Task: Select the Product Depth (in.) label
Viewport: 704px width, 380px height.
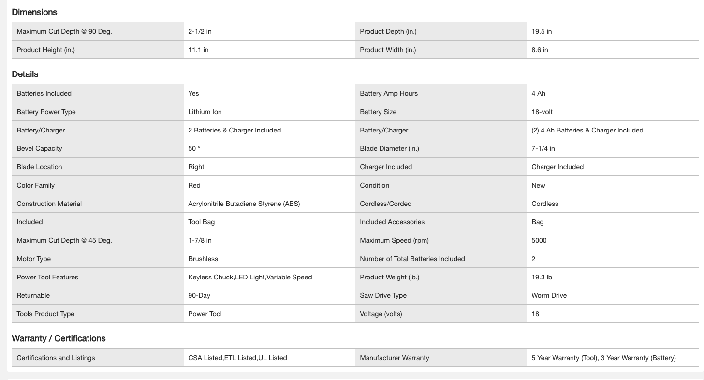Action: pyautogui.click(x=388, y=31)
